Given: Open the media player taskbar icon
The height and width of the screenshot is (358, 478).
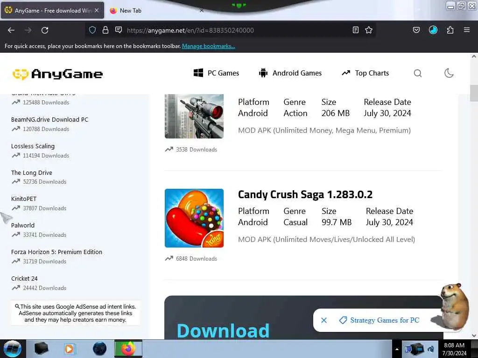Looking at the screenshot, I should 69,349.
